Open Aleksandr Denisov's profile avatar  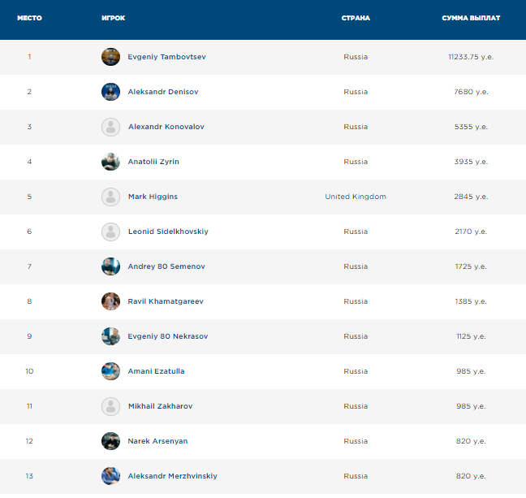(110, 92)
